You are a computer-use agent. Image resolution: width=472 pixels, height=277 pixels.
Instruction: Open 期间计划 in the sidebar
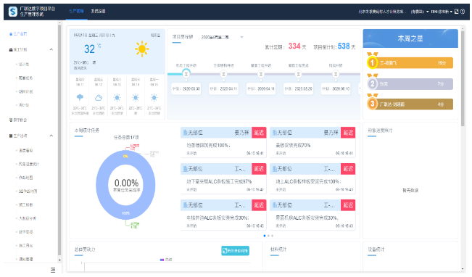click(25, 91)
